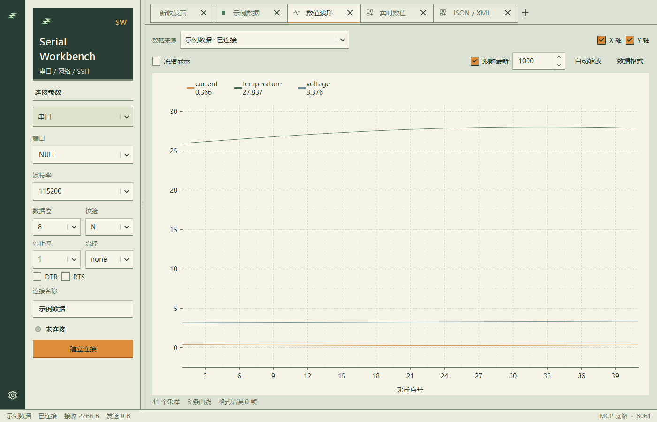657x422 pixels.
Task: Close the 数值波形 tab
Action: point(350,13)
